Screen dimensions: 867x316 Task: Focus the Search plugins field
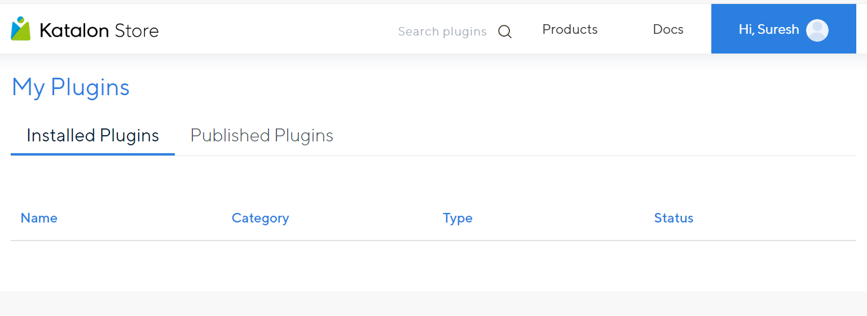pos(442,32)
